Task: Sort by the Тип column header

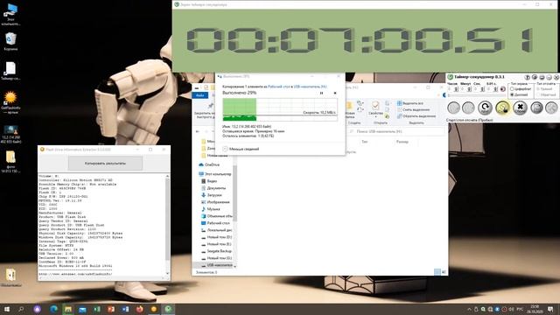Action: tap(365, 142)
